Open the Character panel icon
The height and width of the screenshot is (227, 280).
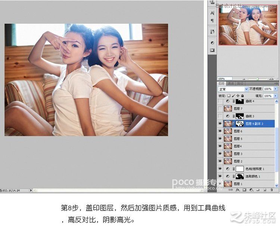point(212,13)
